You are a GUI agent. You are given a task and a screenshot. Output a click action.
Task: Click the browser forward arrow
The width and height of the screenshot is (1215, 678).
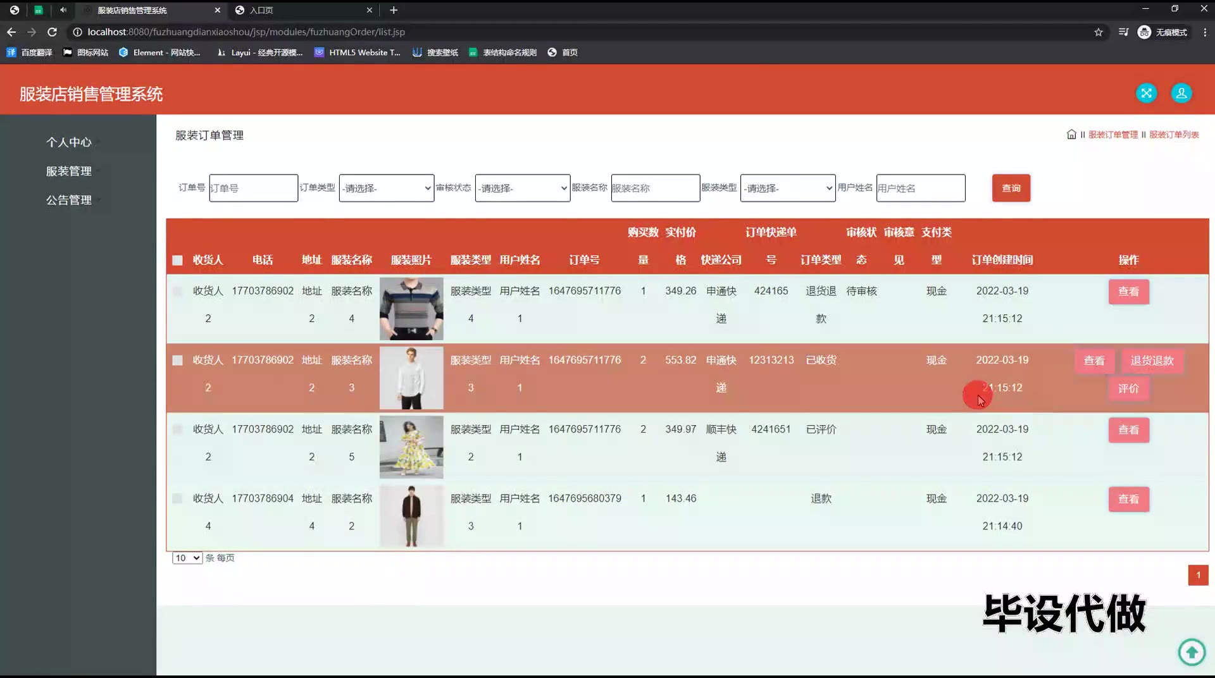coord(32,32)
